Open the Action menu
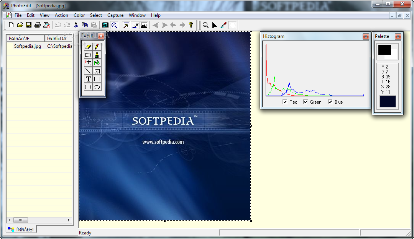This screenshot has height=239, width=414. click(x=61, y=15)
